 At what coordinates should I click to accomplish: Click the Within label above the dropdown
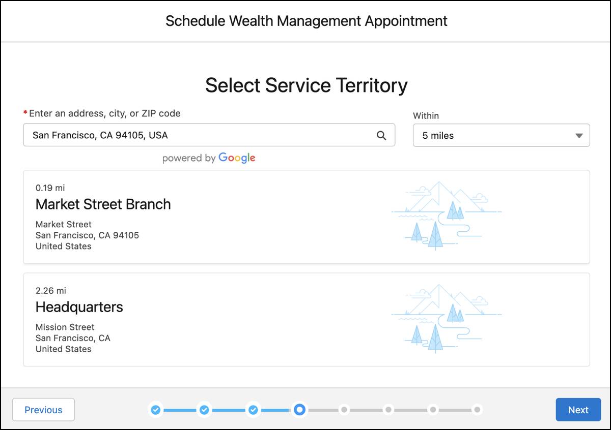tap(426, 116)
